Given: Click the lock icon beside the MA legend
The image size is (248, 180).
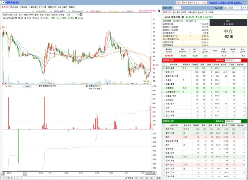Looking at the screenshot, I should (159, 11).
